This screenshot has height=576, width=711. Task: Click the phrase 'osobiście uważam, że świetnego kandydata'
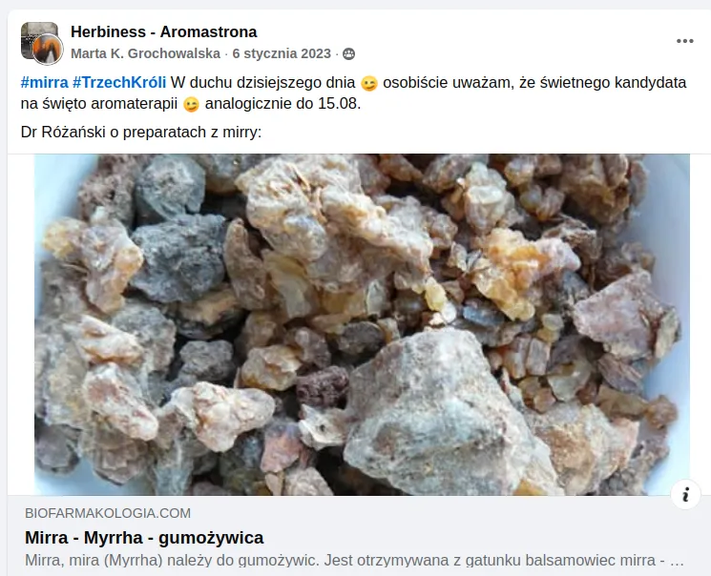click(534, 83)
